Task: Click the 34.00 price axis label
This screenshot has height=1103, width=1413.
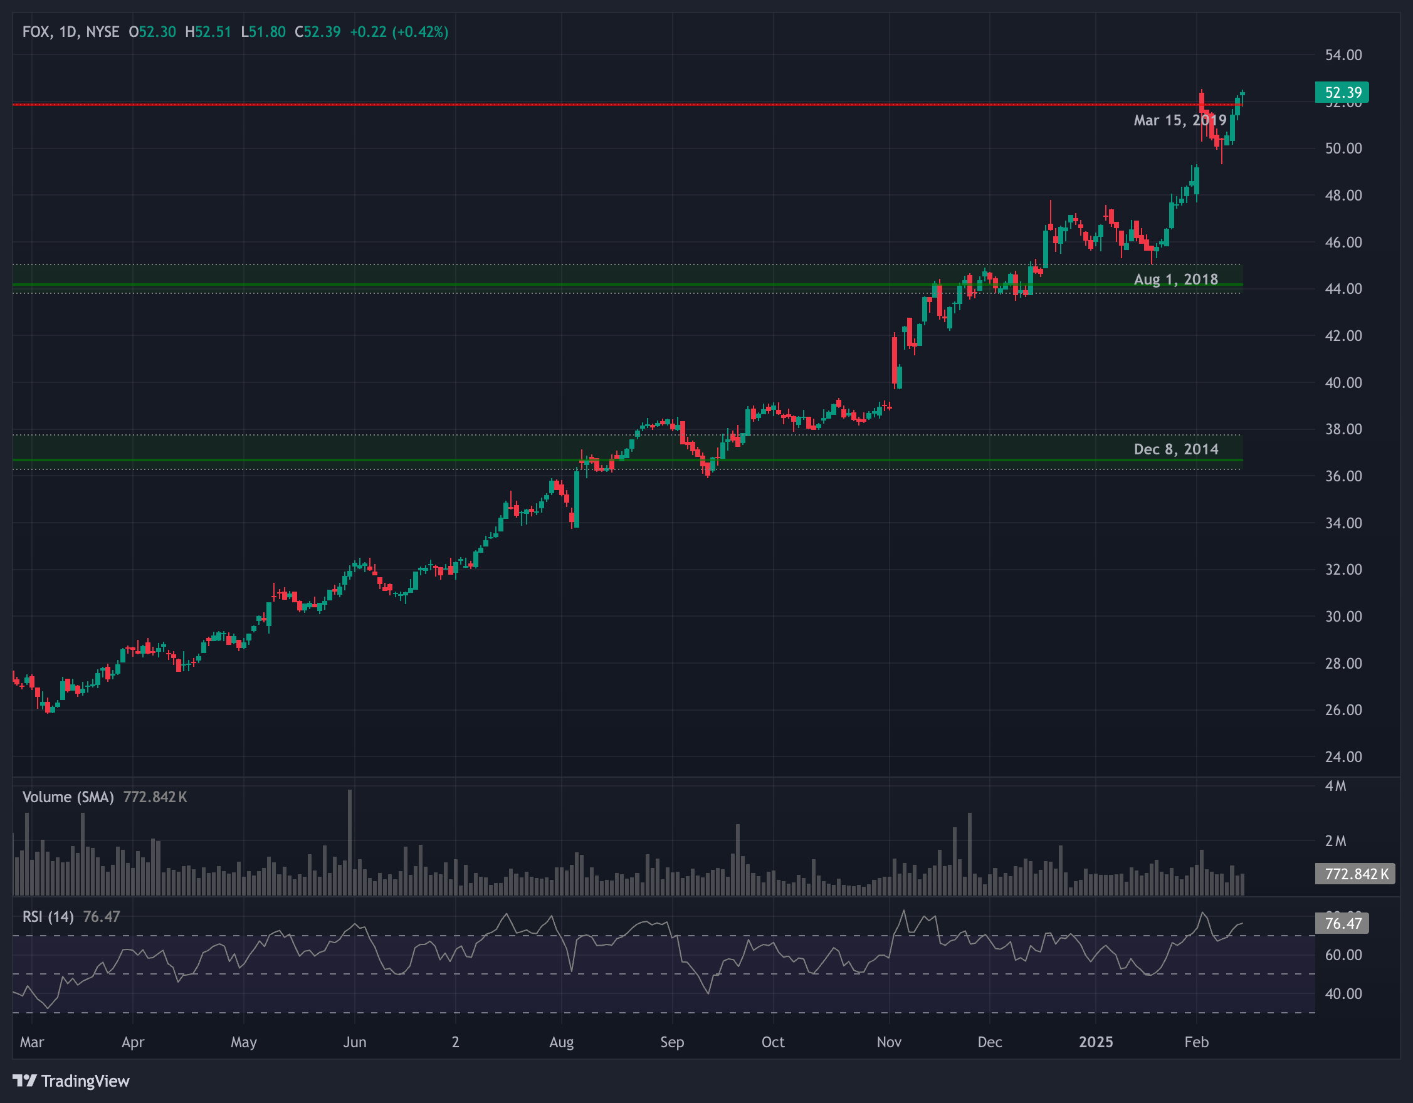Action: [x=1343, y=523]
